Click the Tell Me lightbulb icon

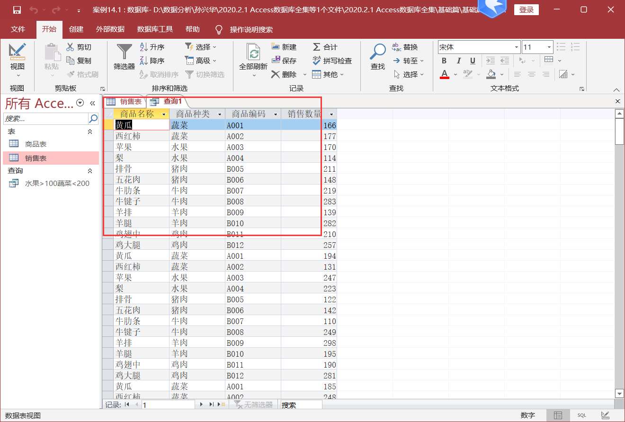click(x=219, y=29)
